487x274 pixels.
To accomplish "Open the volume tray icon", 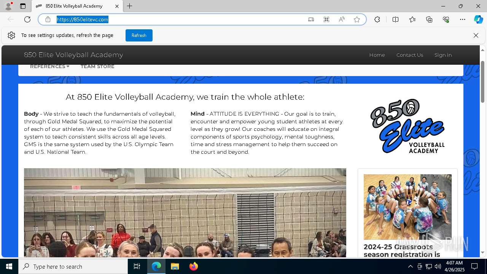I will 438,266.
